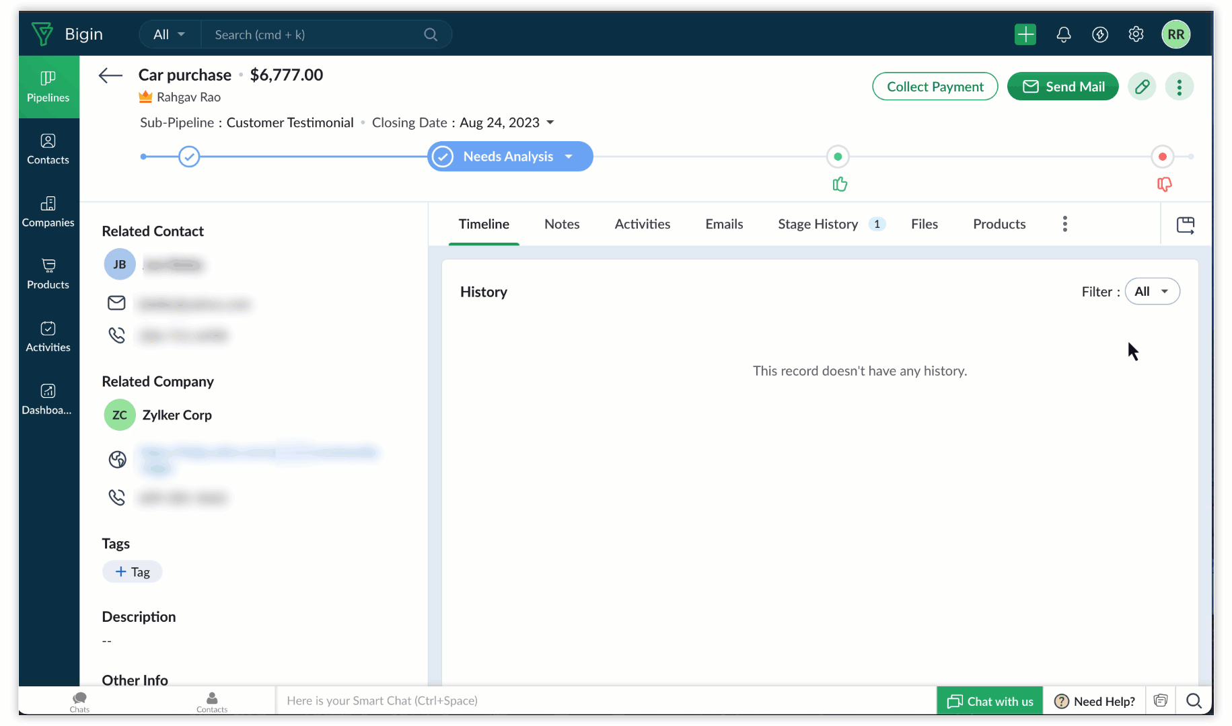The image size is (1232, 726).
Task: Open the Needs Analysis stage dropdown
Action: pyautogui.click(x=569, y=157)
